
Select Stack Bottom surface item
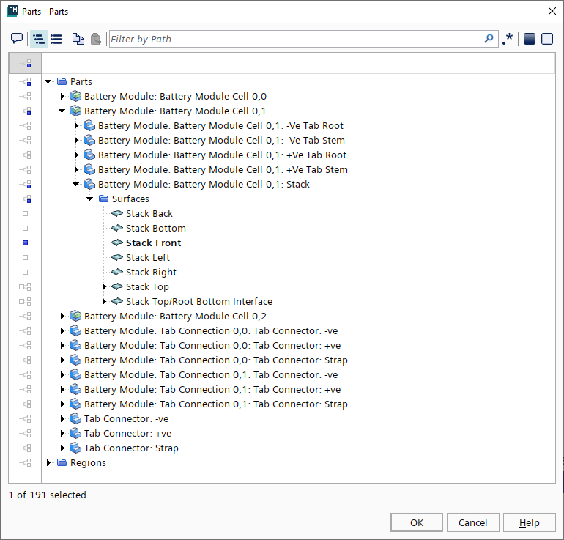point(155,228)
